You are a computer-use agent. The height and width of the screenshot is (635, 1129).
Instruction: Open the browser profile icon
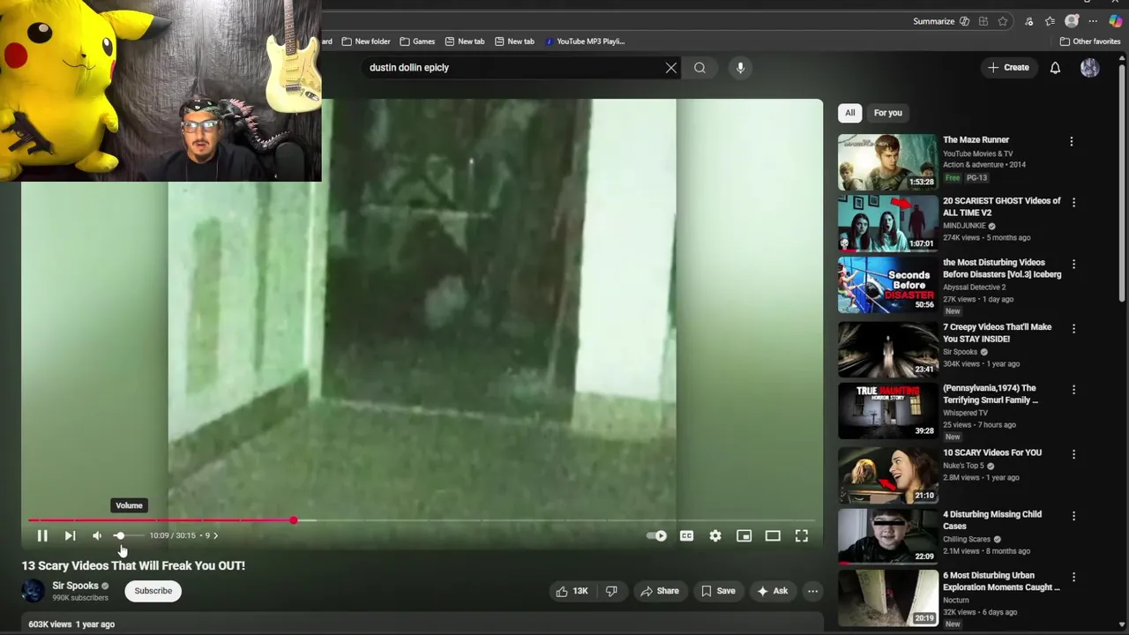pyautogui.click(x=1072, y=21)
